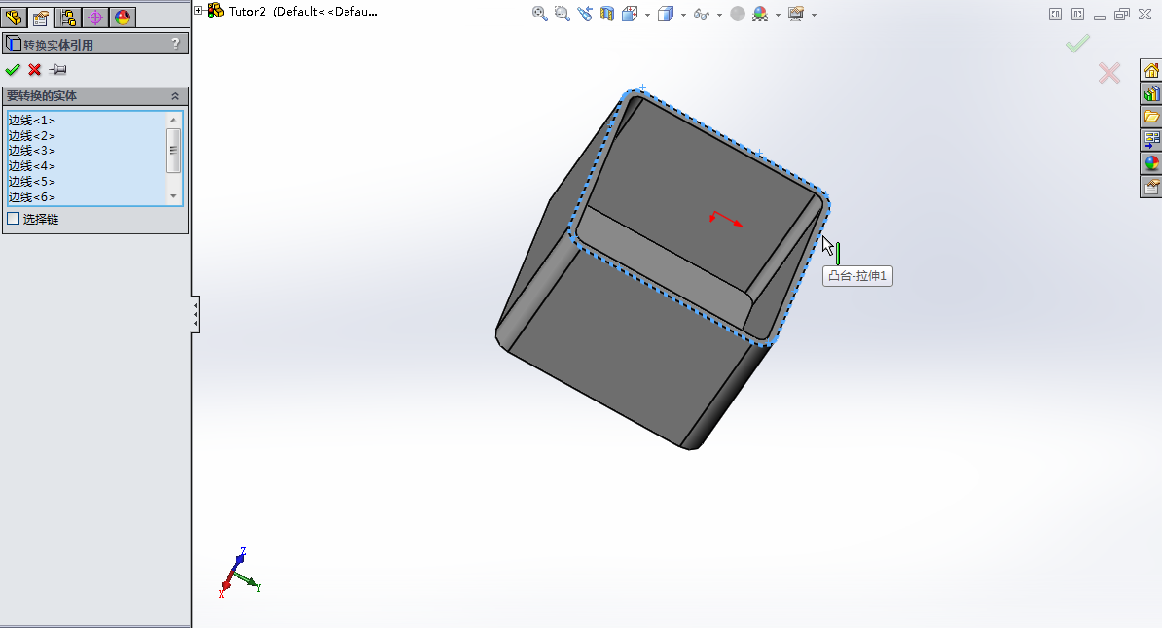
Task: Click the View Settings monitor icon
Action: point(796,14)
